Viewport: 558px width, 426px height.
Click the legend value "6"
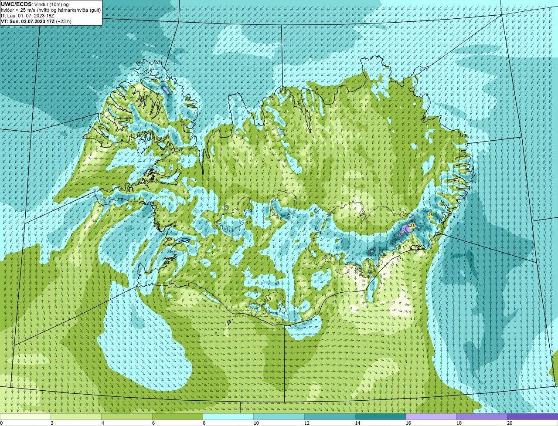click(153, 423)
